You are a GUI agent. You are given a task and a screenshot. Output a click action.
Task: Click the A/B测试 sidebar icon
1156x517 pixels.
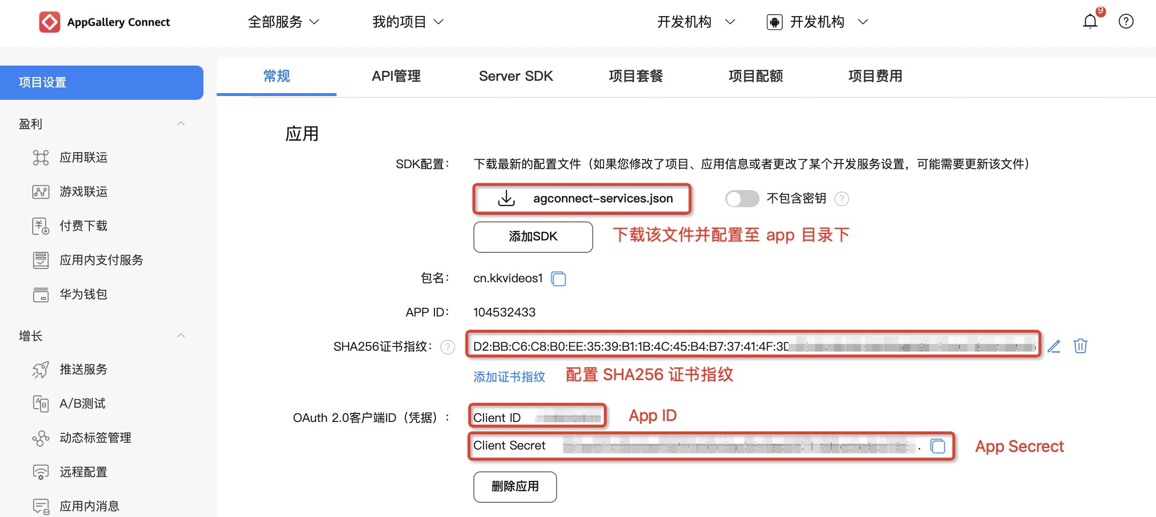click(41, 404)
